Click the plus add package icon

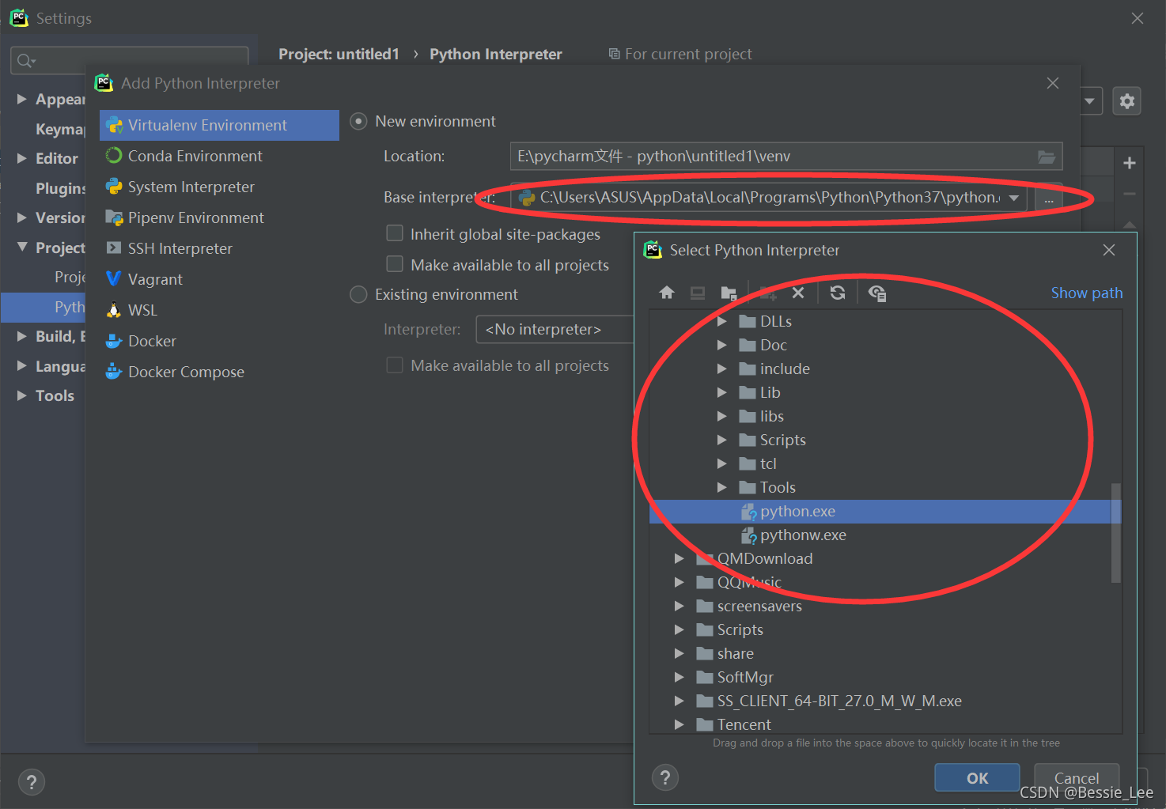[x=1130, y=163]
